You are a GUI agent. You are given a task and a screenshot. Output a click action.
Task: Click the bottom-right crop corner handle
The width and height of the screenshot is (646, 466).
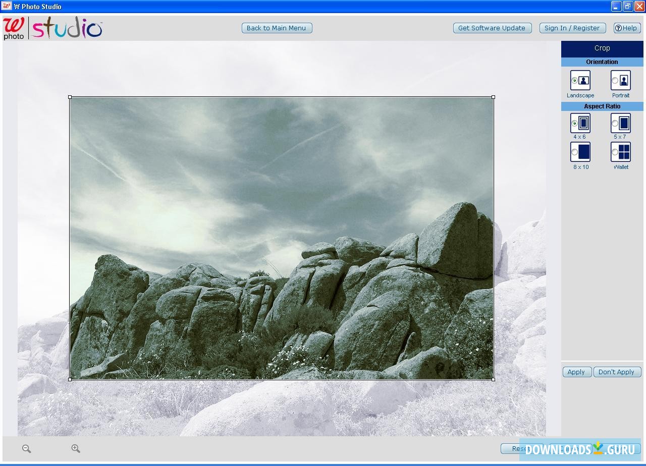[493, 379]
